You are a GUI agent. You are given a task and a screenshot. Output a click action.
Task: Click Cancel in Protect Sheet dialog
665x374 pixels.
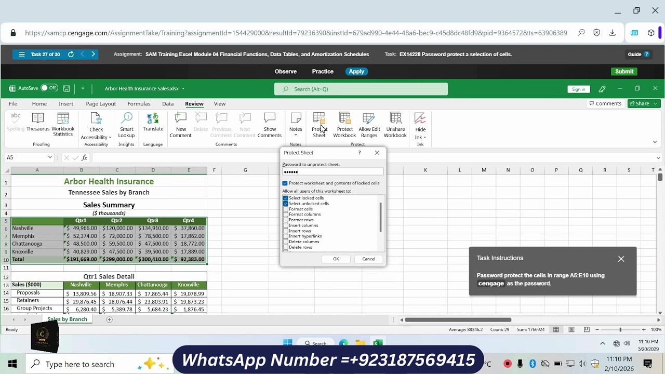[x=369, y=259]
